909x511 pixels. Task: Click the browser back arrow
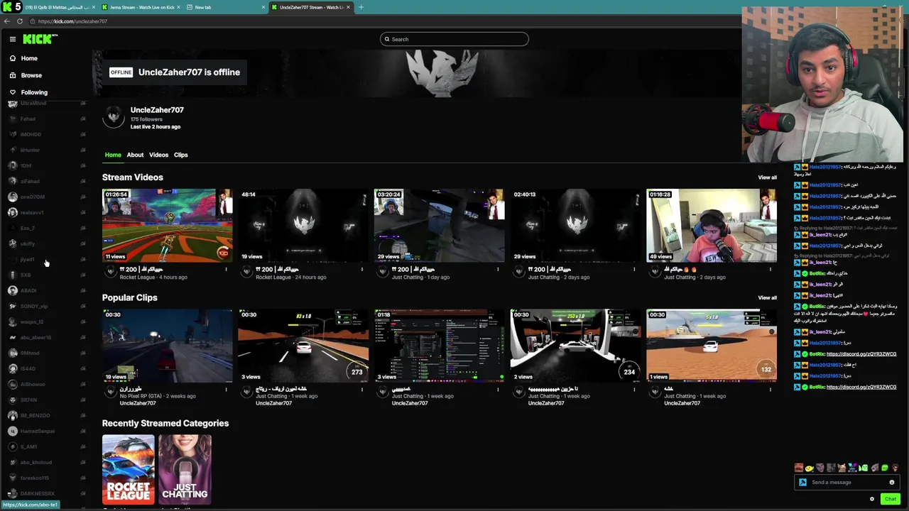click(x=7, y=21)
